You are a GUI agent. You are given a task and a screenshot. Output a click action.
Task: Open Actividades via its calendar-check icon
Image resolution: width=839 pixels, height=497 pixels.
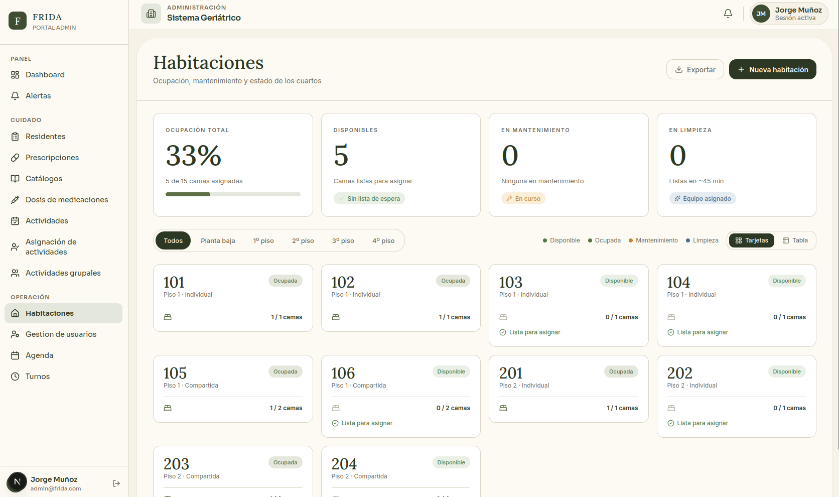[x=15, y=221]
